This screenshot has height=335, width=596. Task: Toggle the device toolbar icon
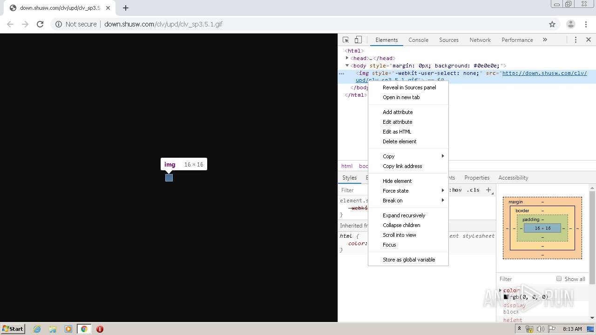point(358,40)
